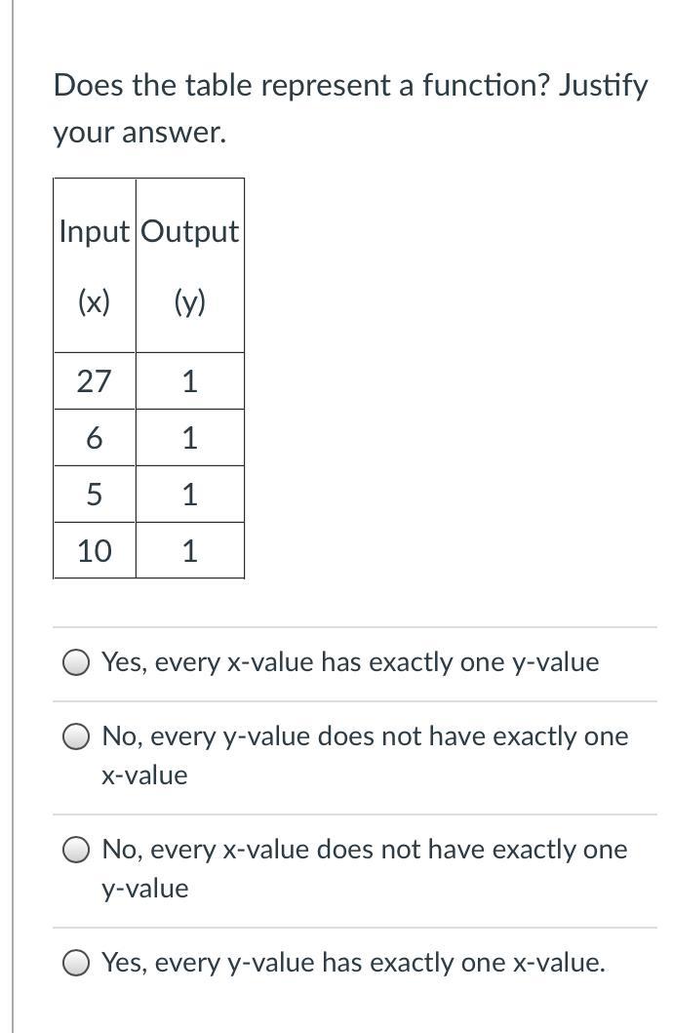Viewport: 673px width, 1033px height.
Task: Click output value 1 in the row with input 5
Action: (x=189, y=495)
